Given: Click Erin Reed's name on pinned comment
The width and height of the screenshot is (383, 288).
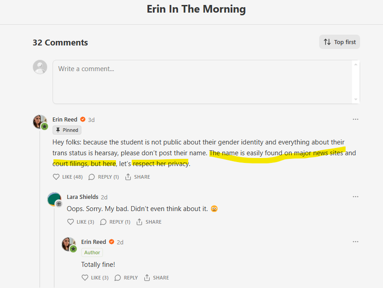Looking at the screenshot, I should [65, 120].
